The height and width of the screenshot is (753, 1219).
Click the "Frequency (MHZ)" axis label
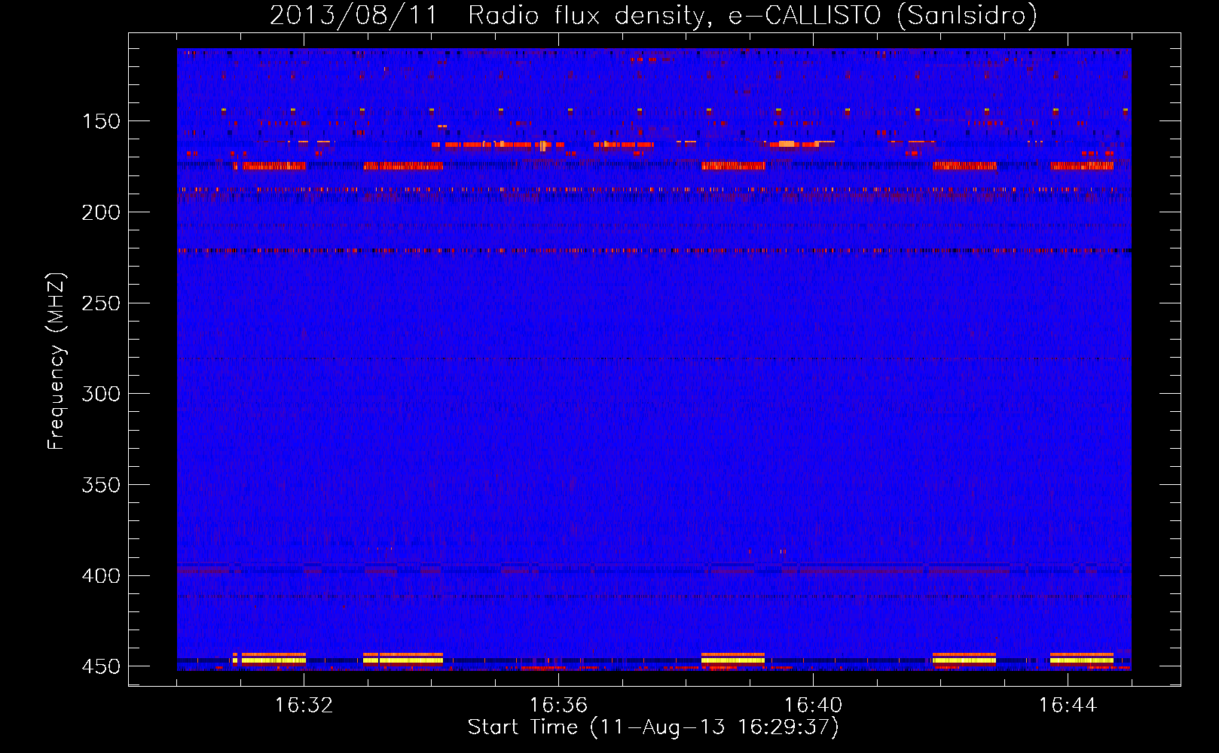click(57, 361)
